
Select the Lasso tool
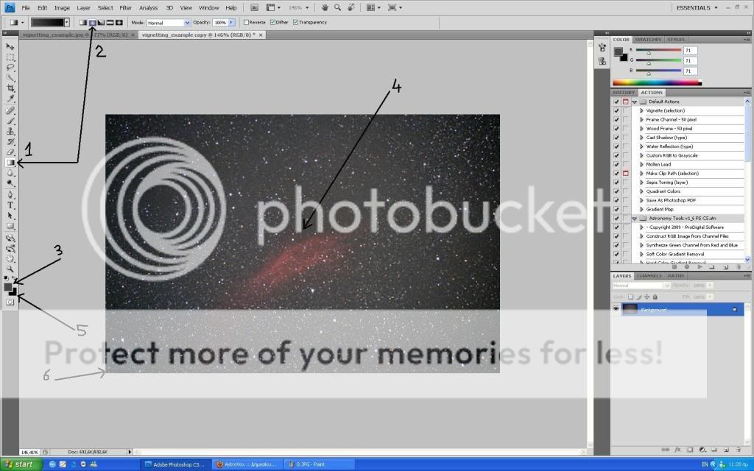coord(10,67)
